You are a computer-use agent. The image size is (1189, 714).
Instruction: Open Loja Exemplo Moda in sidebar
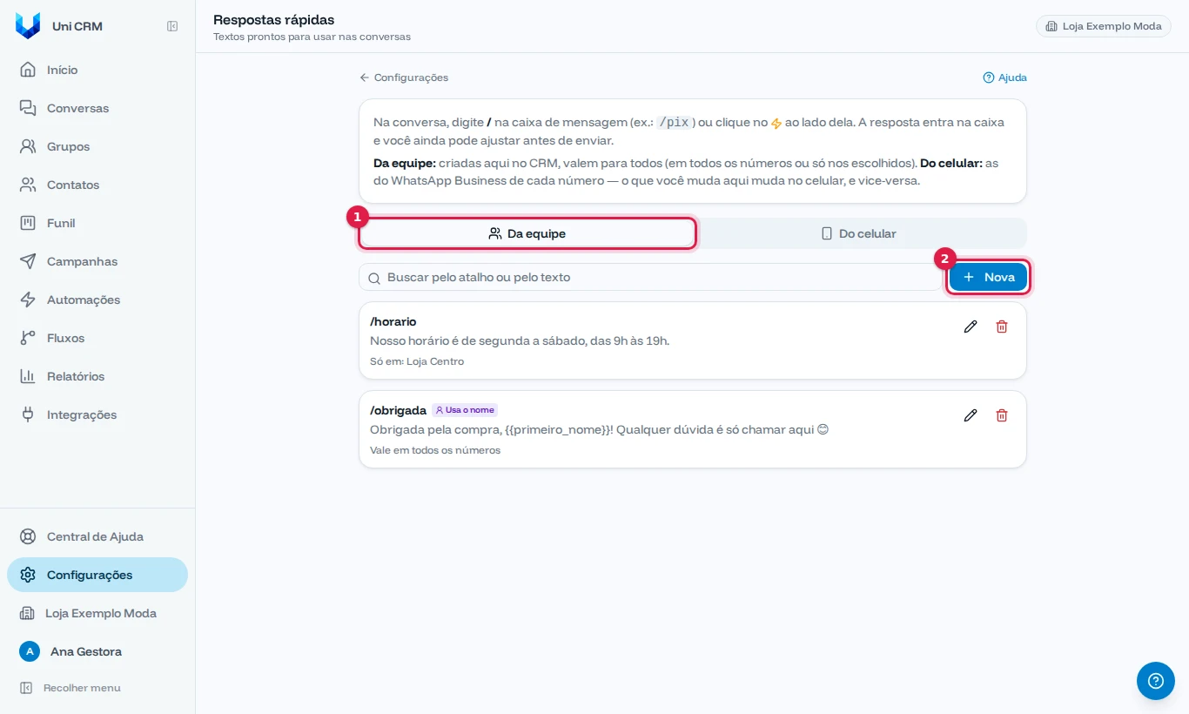[97, 613]
